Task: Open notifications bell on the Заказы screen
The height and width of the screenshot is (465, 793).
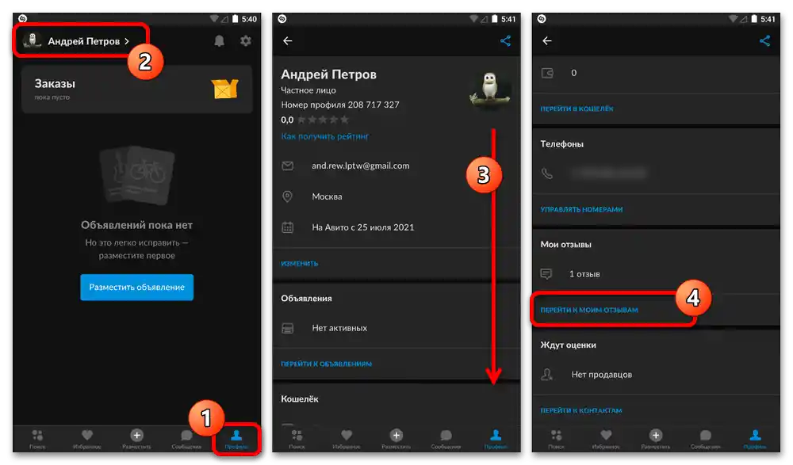Action: (x=219, y=41)
